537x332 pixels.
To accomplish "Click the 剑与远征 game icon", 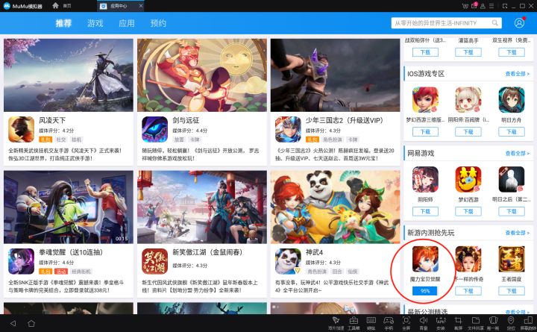I will click(155, 129).
